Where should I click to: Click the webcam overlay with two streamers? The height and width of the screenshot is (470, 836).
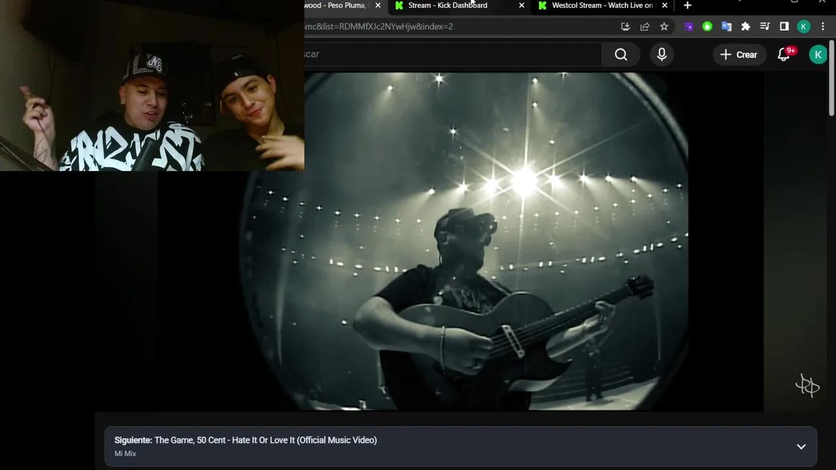click(152, 86)
